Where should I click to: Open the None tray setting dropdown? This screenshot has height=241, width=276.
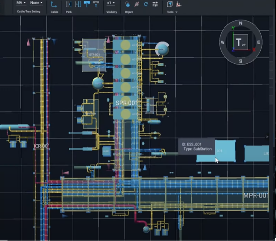36,3
